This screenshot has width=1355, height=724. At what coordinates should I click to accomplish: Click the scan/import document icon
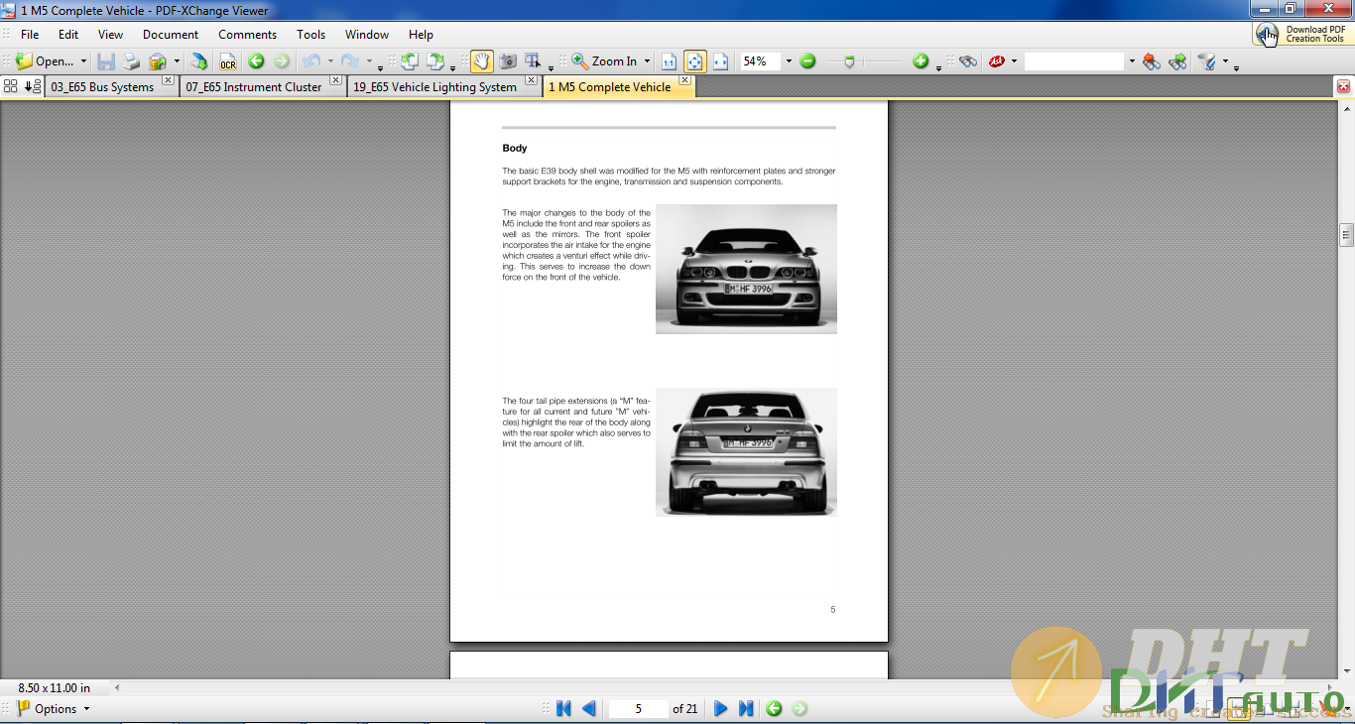pyautogui.click(x=199, y=61)
